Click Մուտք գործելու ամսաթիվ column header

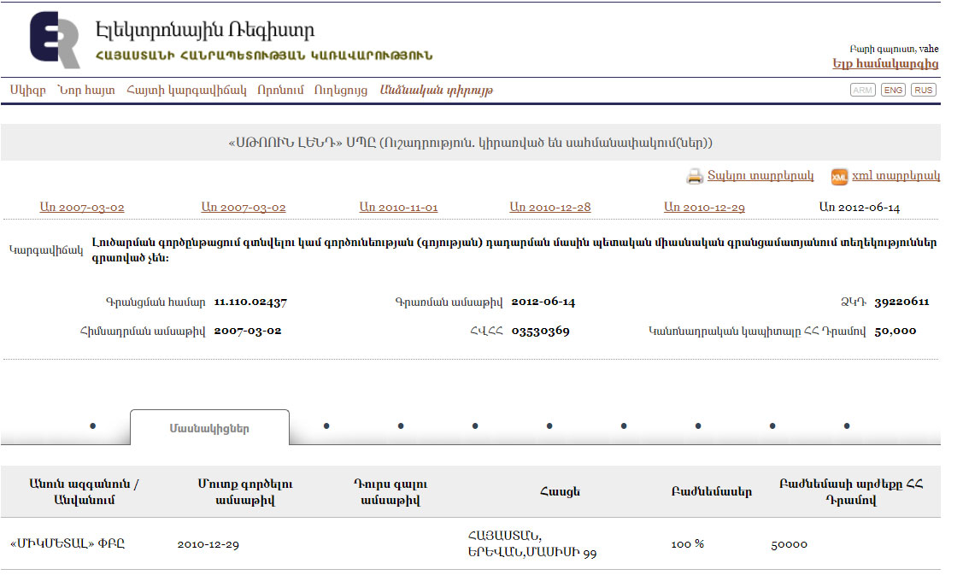tap(245, 491)
